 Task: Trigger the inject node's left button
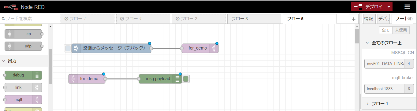click(x=68, y=48)
